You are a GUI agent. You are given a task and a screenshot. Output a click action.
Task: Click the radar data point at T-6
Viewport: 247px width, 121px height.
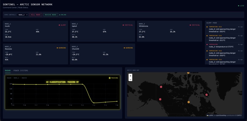[47, 84]
